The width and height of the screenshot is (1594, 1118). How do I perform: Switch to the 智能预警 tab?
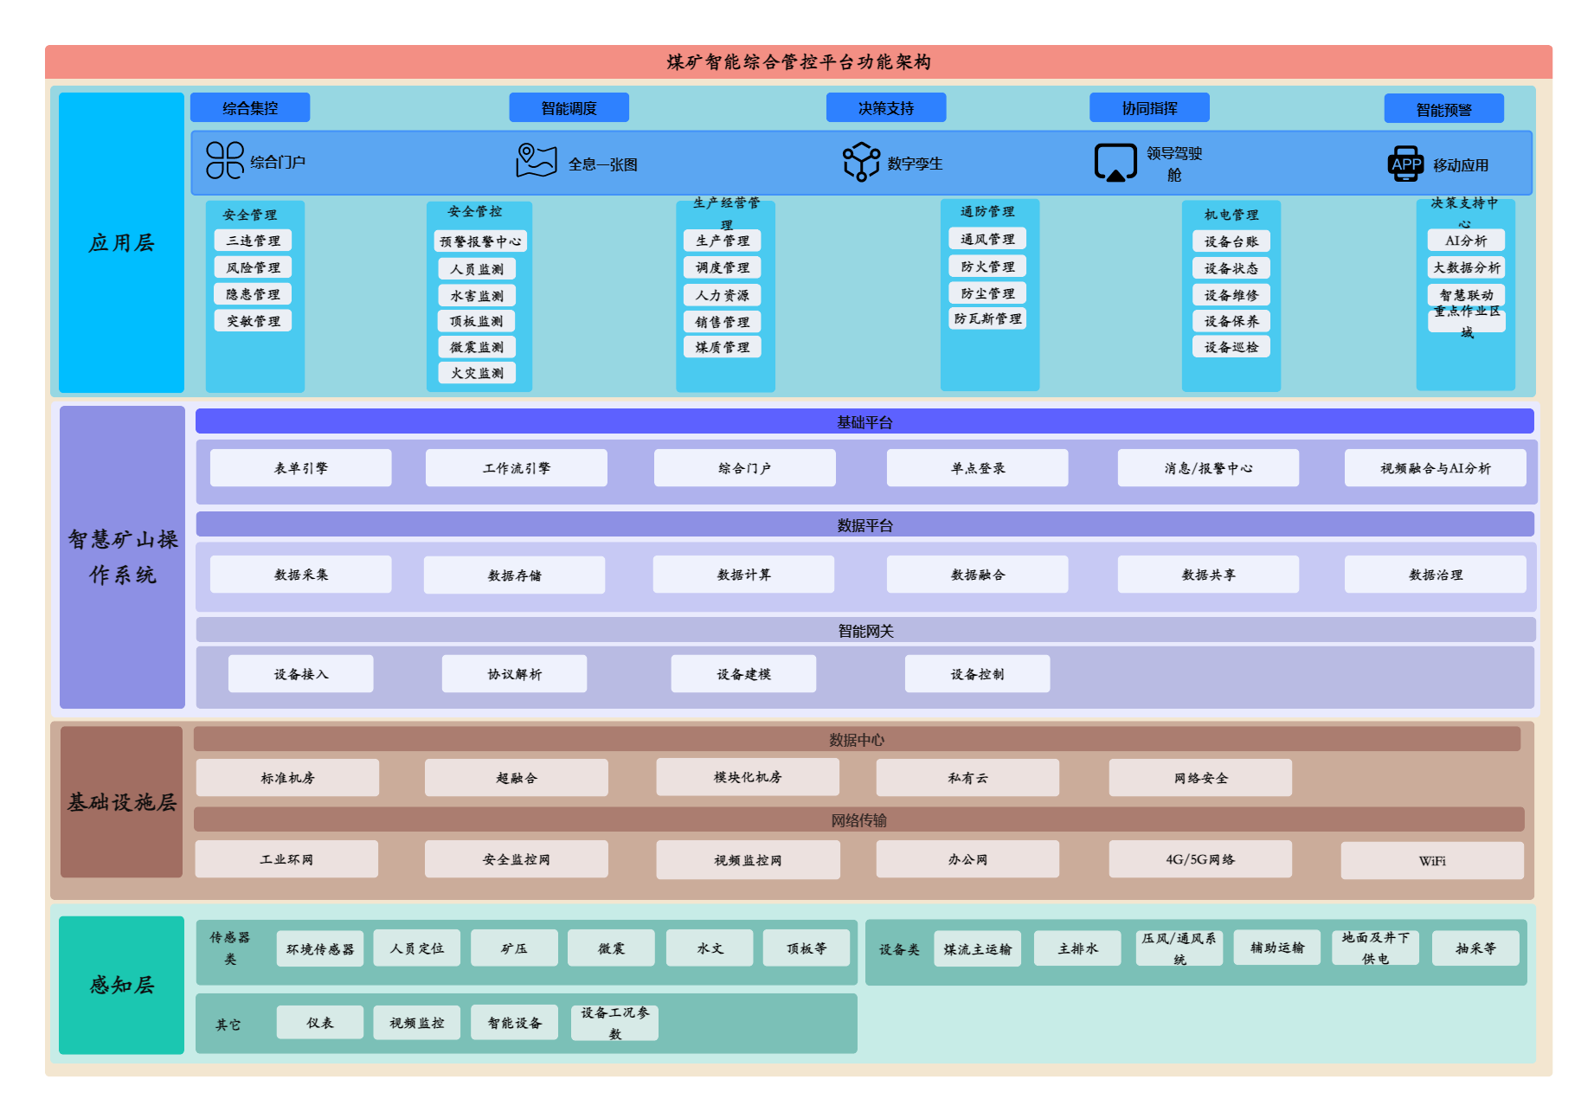tap(1443, 110)
